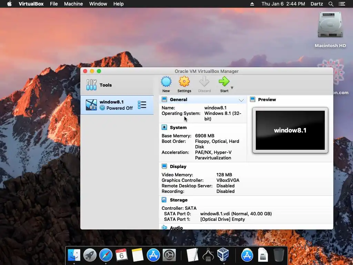Click the Preview section icon
The height and width of the screenshot is (265, 353).
tap(253, 99)
